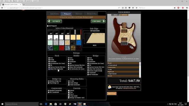Click the Windows taskbar search box
Image resolution: width=189 pixels, height=106 pixels.
22,104
